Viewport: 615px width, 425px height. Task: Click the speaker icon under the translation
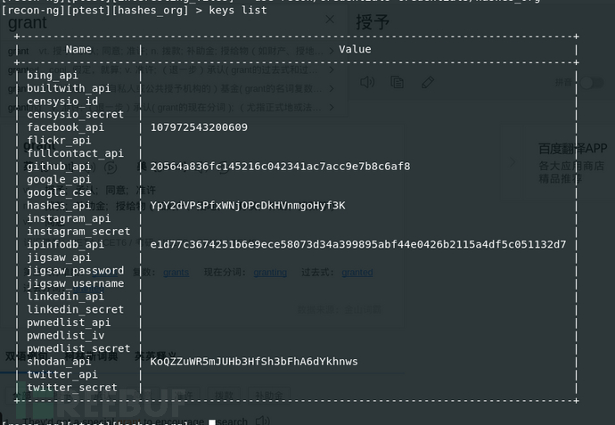pyautogui.click(x=367, y=82)
